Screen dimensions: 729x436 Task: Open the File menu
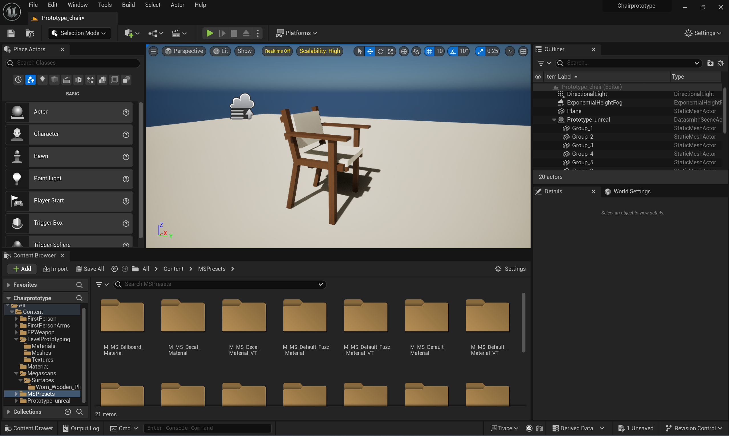coord(33,5)
